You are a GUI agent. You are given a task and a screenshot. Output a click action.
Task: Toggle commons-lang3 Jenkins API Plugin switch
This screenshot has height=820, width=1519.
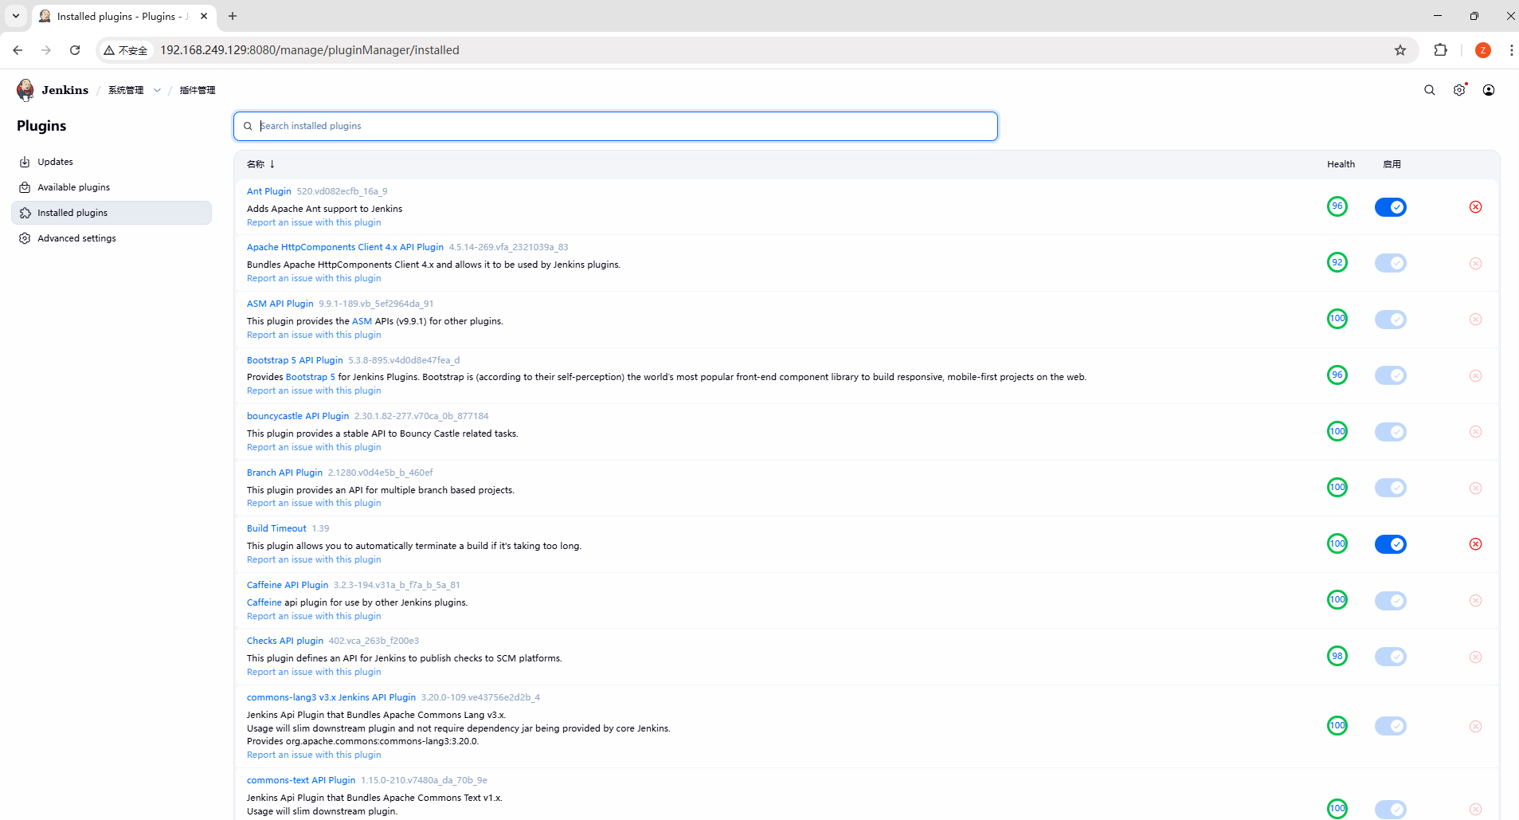click(1391, 726)
